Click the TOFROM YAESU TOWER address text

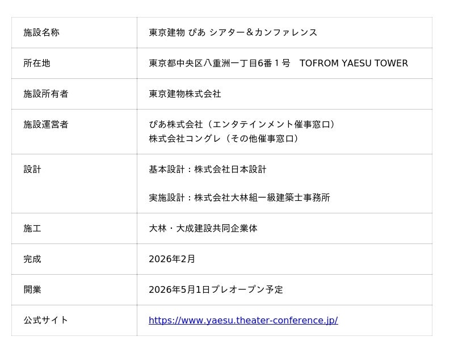pos(353,64)
